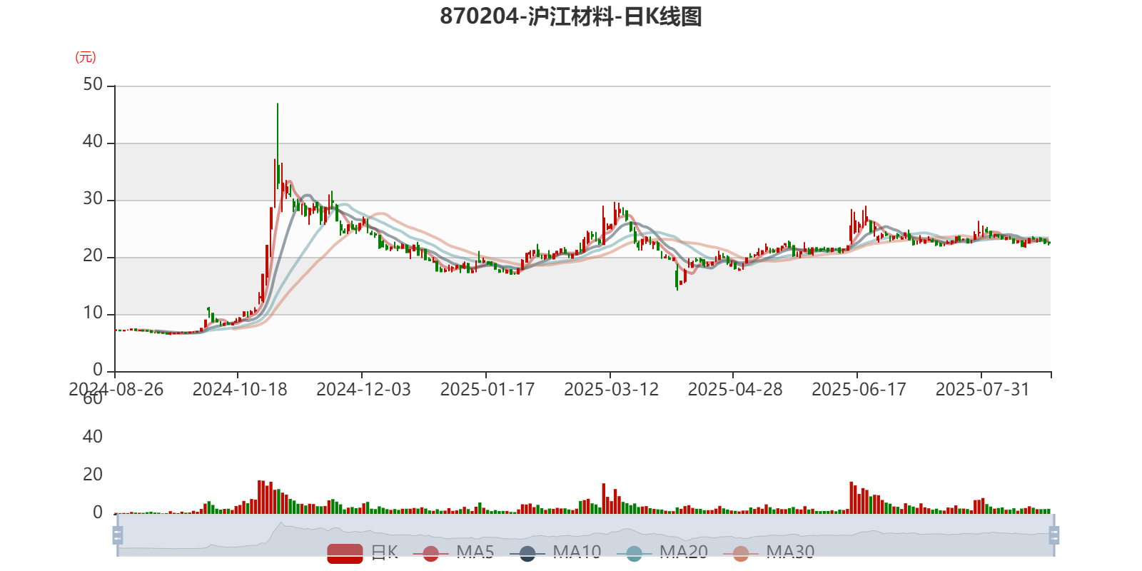Viewport: 1142px width, 571px height.
Task: Click the x-axis label 2025-04-28
Action: [x=735, y=390]
